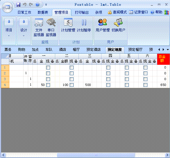This screenshot has width=170, height=158.
Task: Select the 预定酒店 table tab
Action: [94, 50]
